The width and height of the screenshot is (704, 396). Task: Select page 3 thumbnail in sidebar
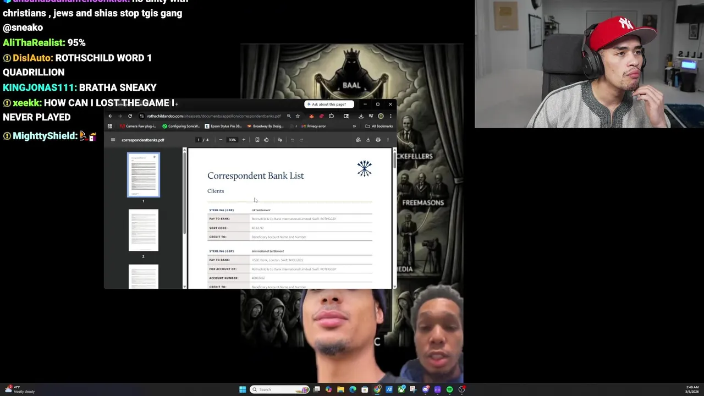[144, 277]
